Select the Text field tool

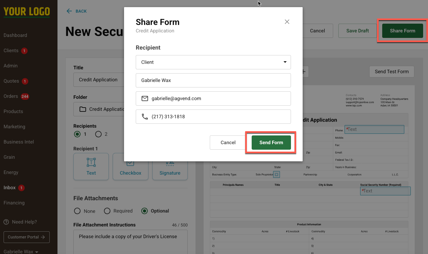pyautogui.click(x=91, y=167)
